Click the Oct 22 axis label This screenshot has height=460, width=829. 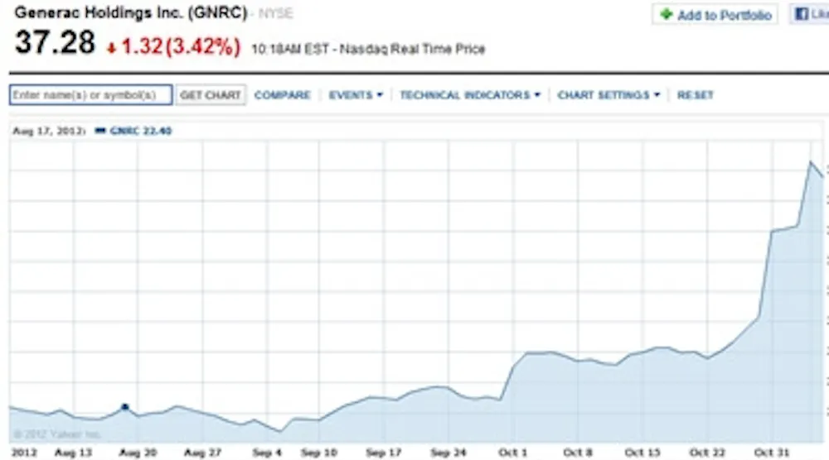coord(707,453)
